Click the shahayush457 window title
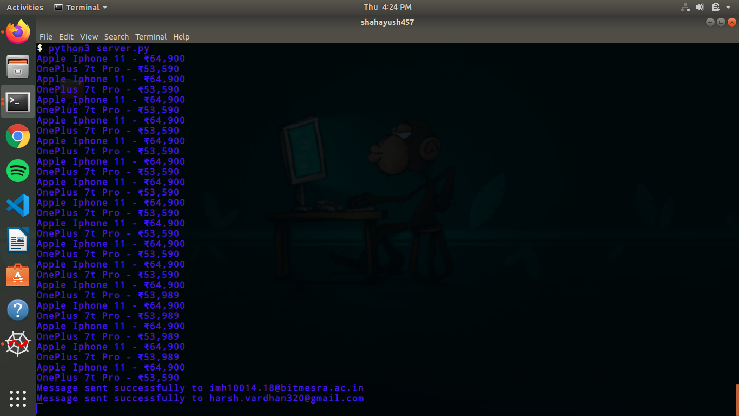The height and width of the screenshot is (416, 739). click(387, 22)
